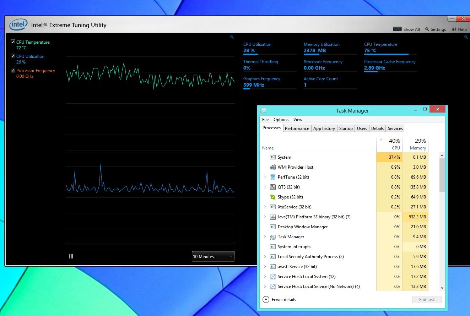Click the CPU Utilization 28 % bar
Screen dimensions: 470x316
270,54
